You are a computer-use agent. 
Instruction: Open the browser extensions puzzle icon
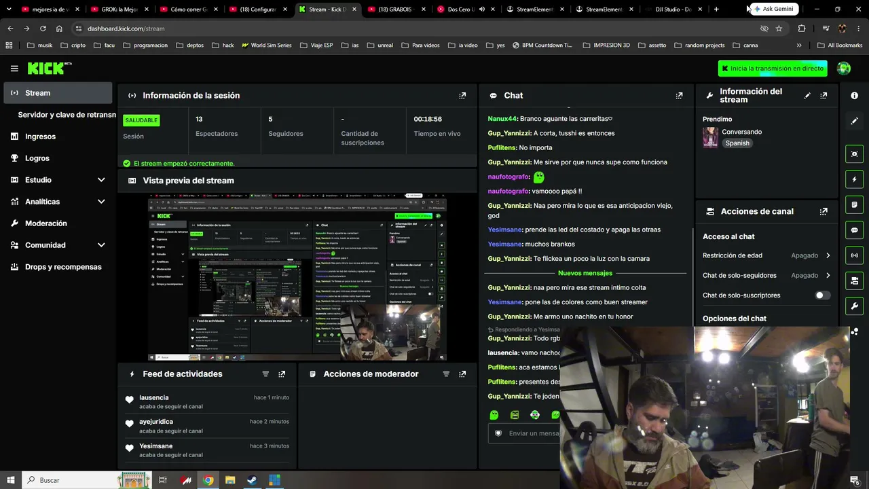click(802, 29)
